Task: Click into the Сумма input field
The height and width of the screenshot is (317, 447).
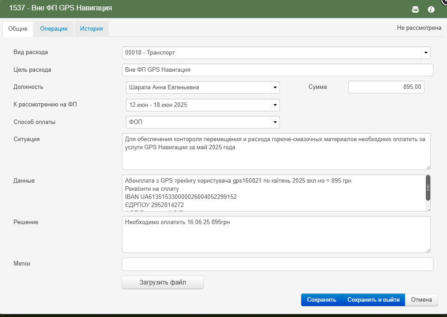Action: click(386, 87)
